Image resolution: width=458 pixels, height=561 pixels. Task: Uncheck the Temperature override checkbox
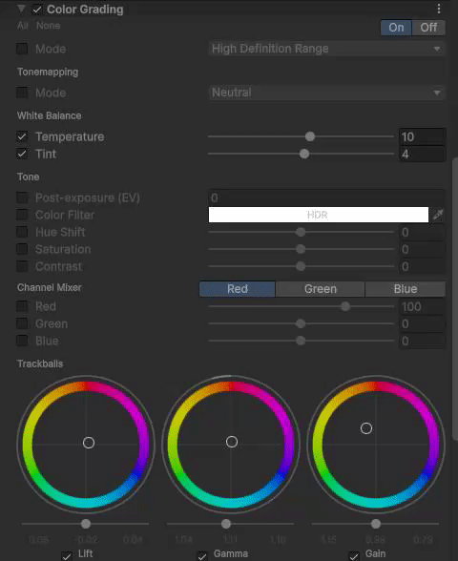[x=22, y=136]
